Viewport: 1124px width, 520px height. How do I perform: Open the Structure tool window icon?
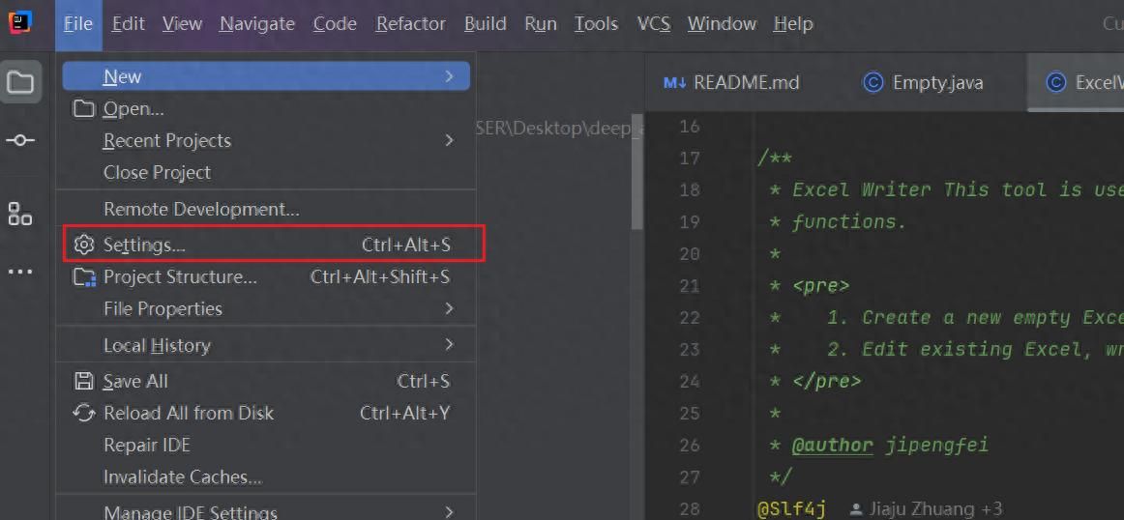pos(20,214)
